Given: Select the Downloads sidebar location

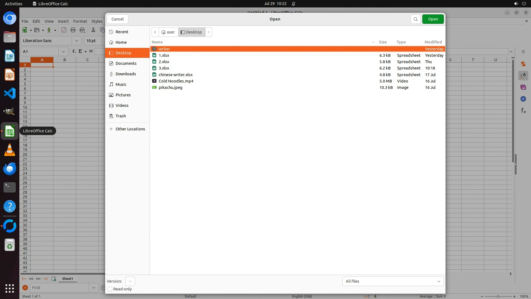Looking at the screenshot, I should point(126,74).
